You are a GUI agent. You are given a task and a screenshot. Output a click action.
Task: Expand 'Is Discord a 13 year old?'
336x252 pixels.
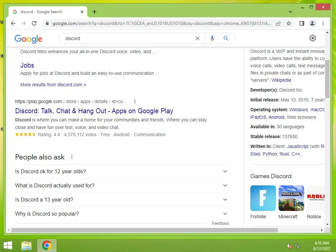click(122, 200)
